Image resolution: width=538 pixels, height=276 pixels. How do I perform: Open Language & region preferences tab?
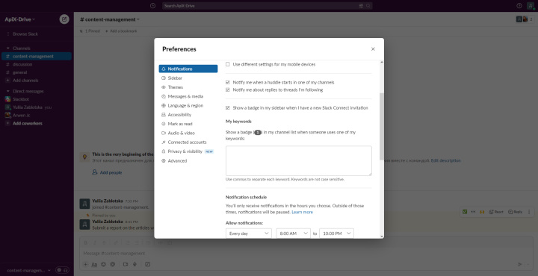(188, 105)
